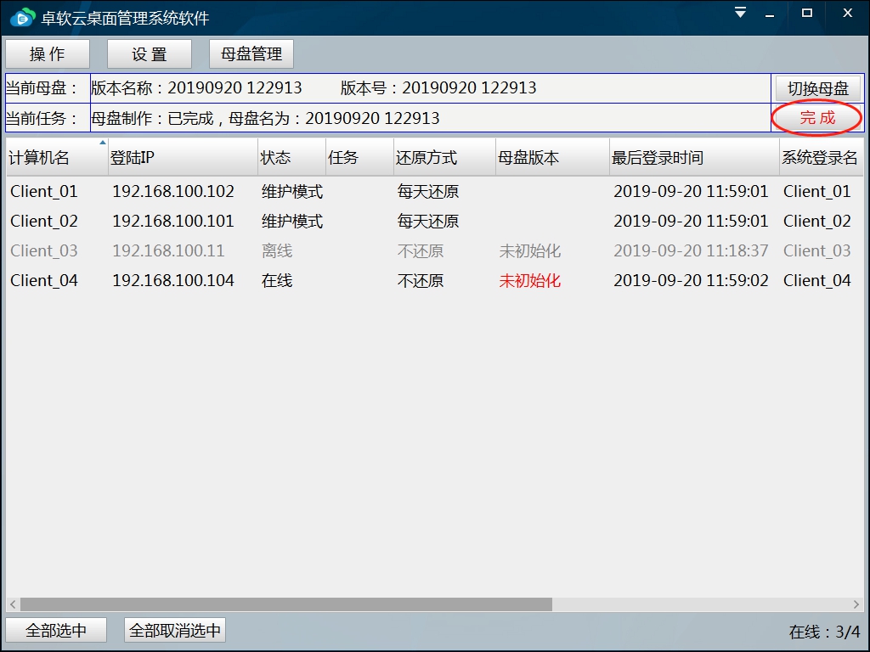Select the Client_01 row

tap(44, 192)
